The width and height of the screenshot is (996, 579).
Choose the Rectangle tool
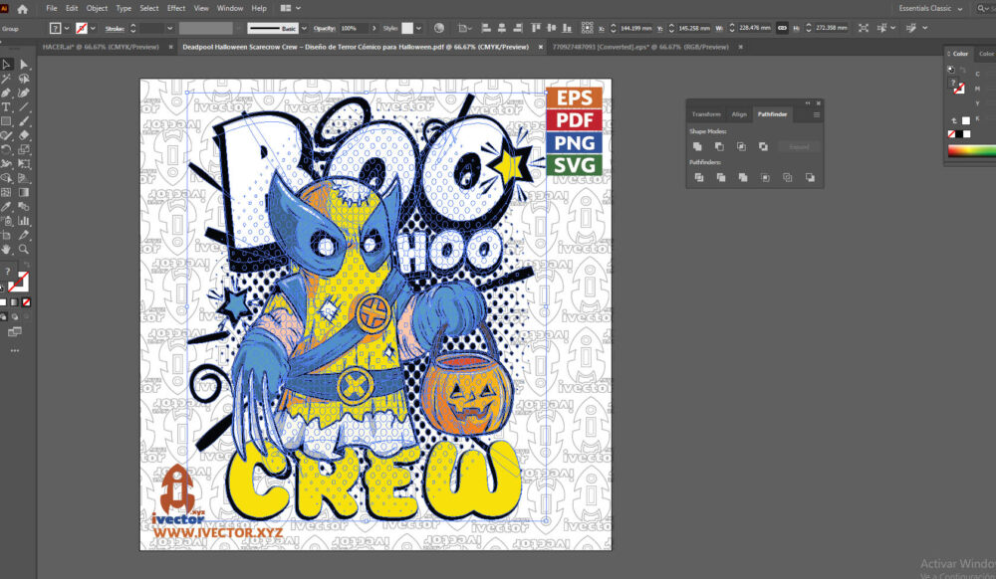(x=6, y=121)
